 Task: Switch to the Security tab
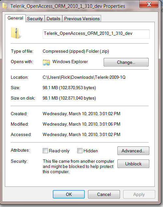pyautogui.click(x=35, y=19)
